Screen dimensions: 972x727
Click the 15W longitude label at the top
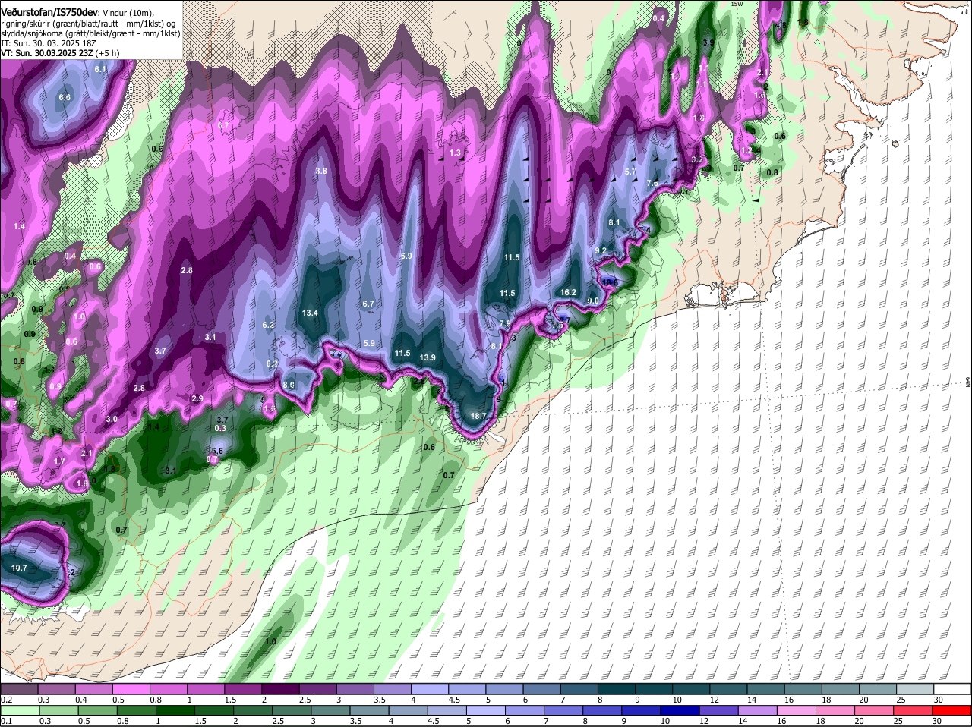click(735, 4)
